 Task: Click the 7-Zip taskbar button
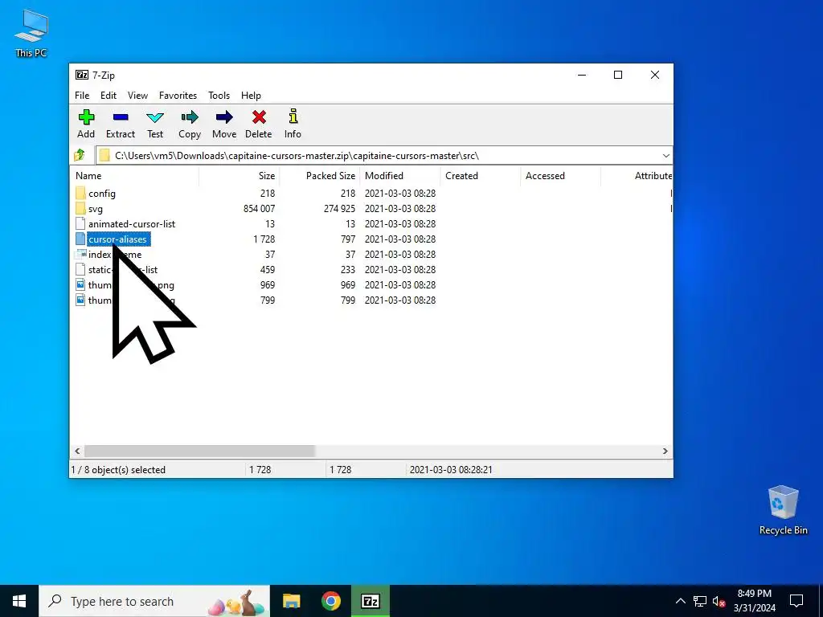click(x=371, y=601)
